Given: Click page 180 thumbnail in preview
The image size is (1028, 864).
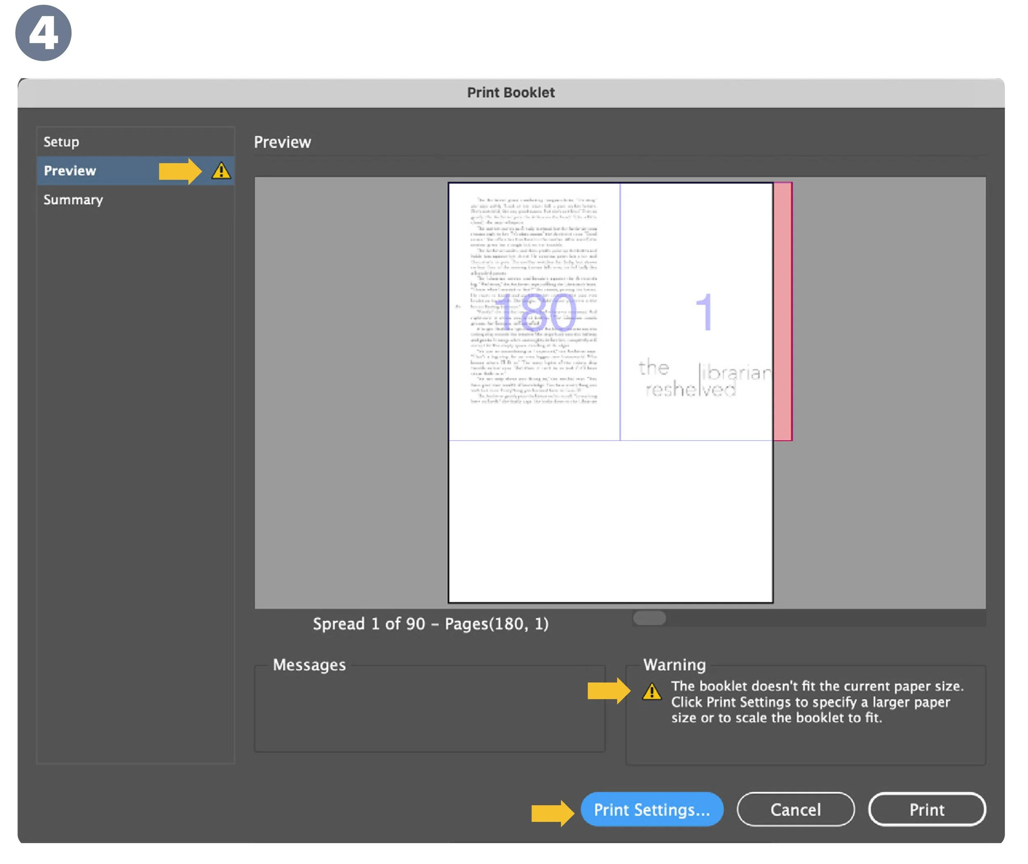Looking at the screenshot, I should (534, 311).
